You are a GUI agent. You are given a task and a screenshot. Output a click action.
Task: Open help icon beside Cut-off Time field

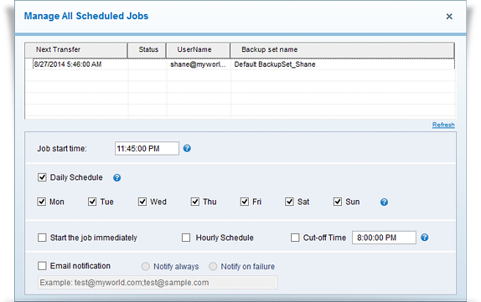coord(424,238)
